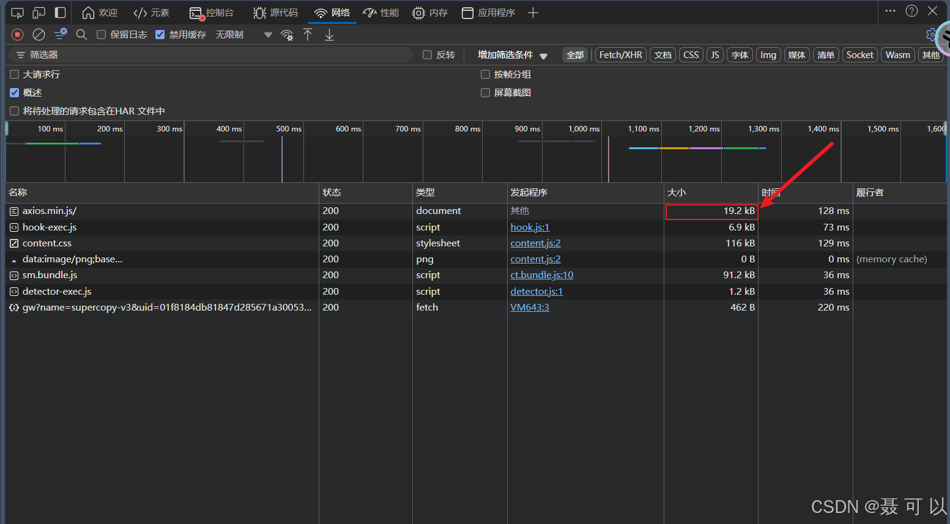950x524 pixels.
Task: Enable 保留日志 preserve log checkbox
Action: click(102, 35)
